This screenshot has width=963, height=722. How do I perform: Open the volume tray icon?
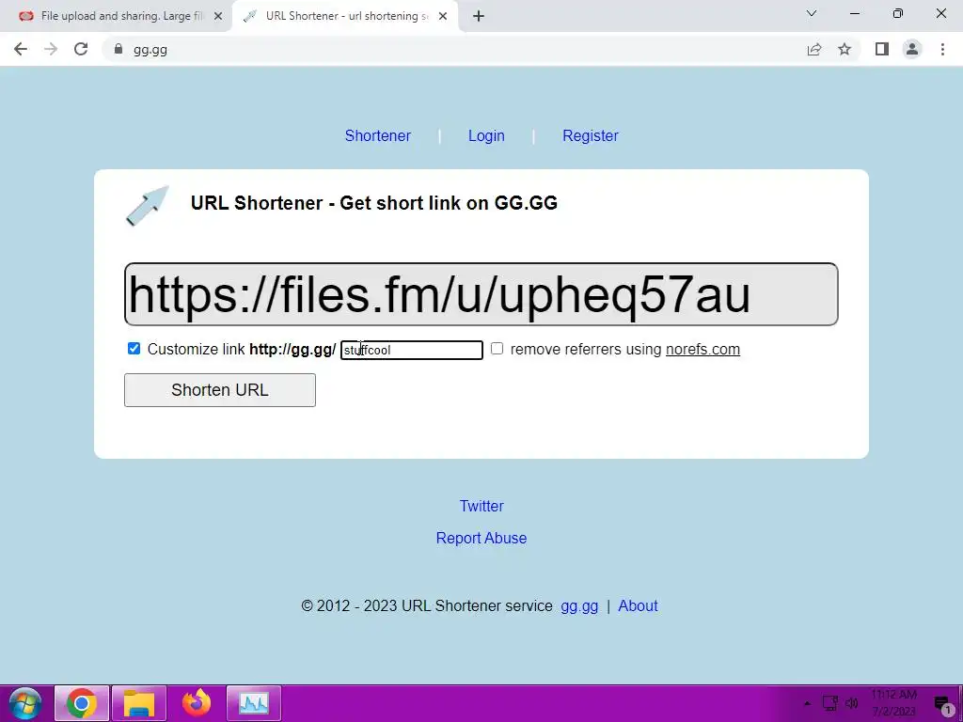click(851, 703)
